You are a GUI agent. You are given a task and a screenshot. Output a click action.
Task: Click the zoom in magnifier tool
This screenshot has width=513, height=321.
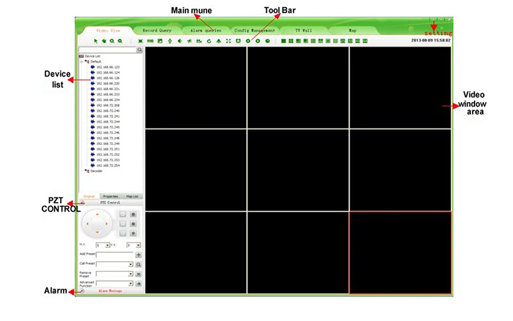click(112, 41)
